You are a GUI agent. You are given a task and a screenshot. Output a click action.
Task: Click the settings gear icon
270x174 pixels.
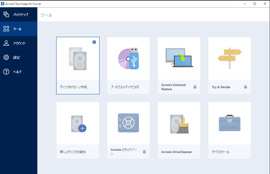click(x=6, y=57)
